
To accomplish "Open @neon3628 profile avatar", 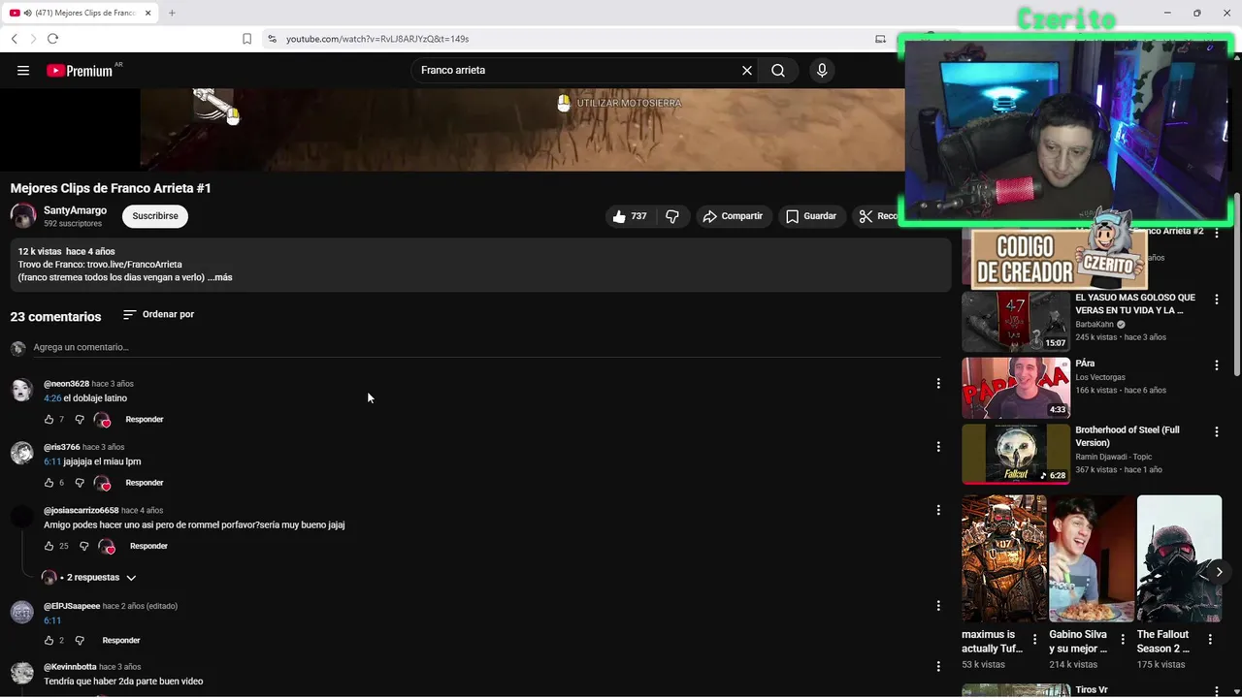I will (21, 390).
